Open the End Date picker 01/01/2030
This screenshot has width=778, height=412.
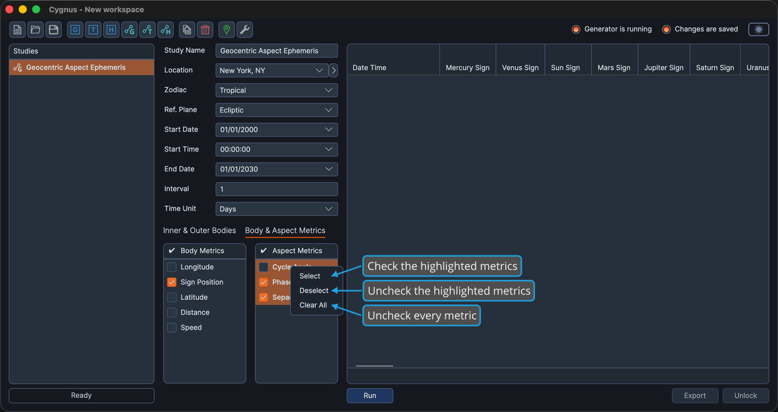pos(277,169)
